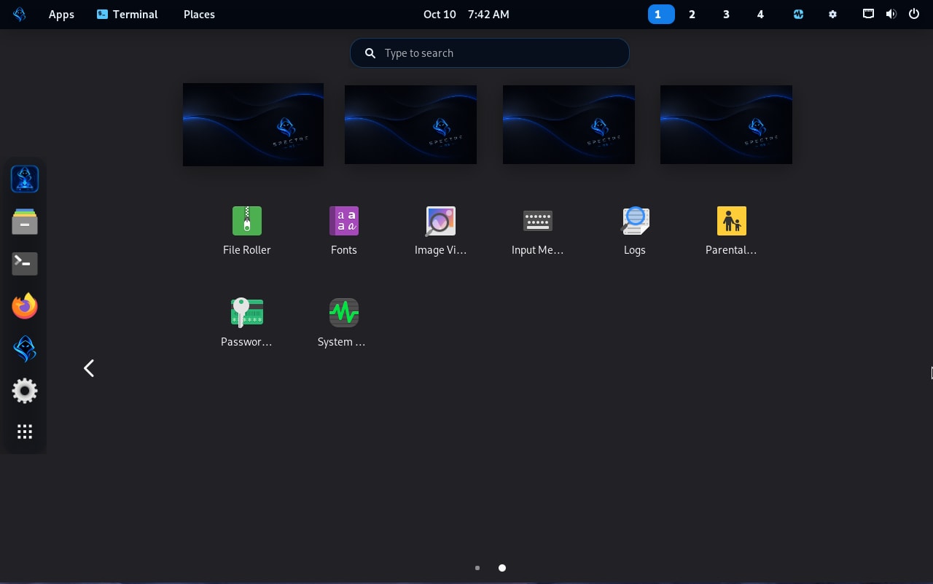Switch to workspace 4 in top bar
933x584 pixels.
(760, 14)
